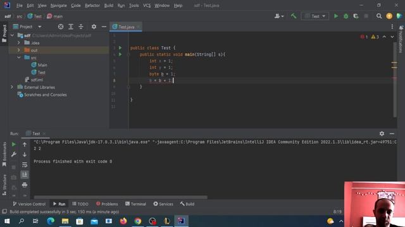This screenshot has width=405, height=227.
Task: Expand the out folder
Action: pyautogui.click(x=18, y=50)
